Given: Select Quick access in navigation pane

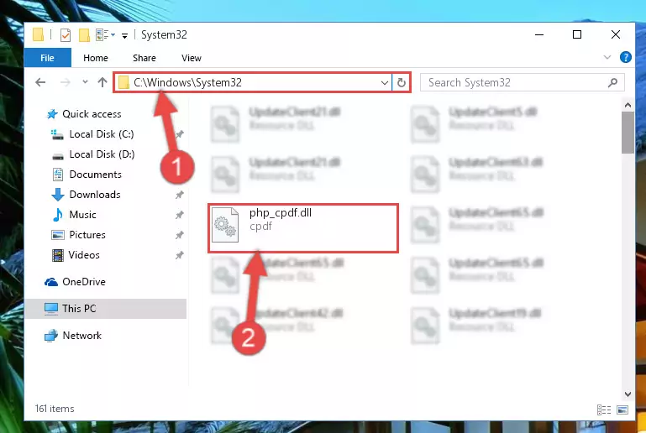Looking at the screenshot, I should click(x=92, y=114).
